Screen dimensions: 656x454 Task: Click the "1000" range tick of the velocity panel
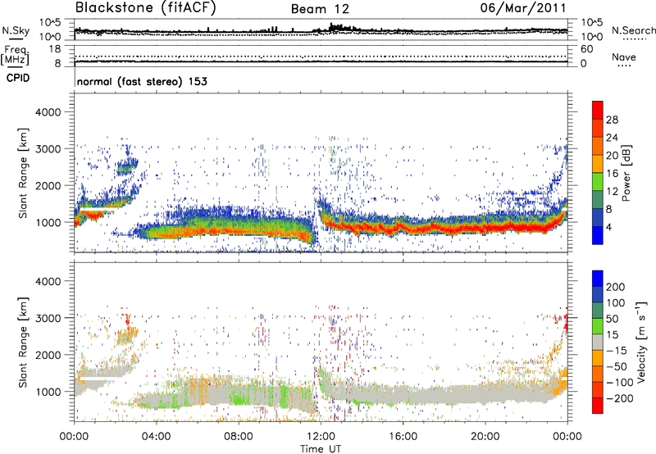click(48, 392)
